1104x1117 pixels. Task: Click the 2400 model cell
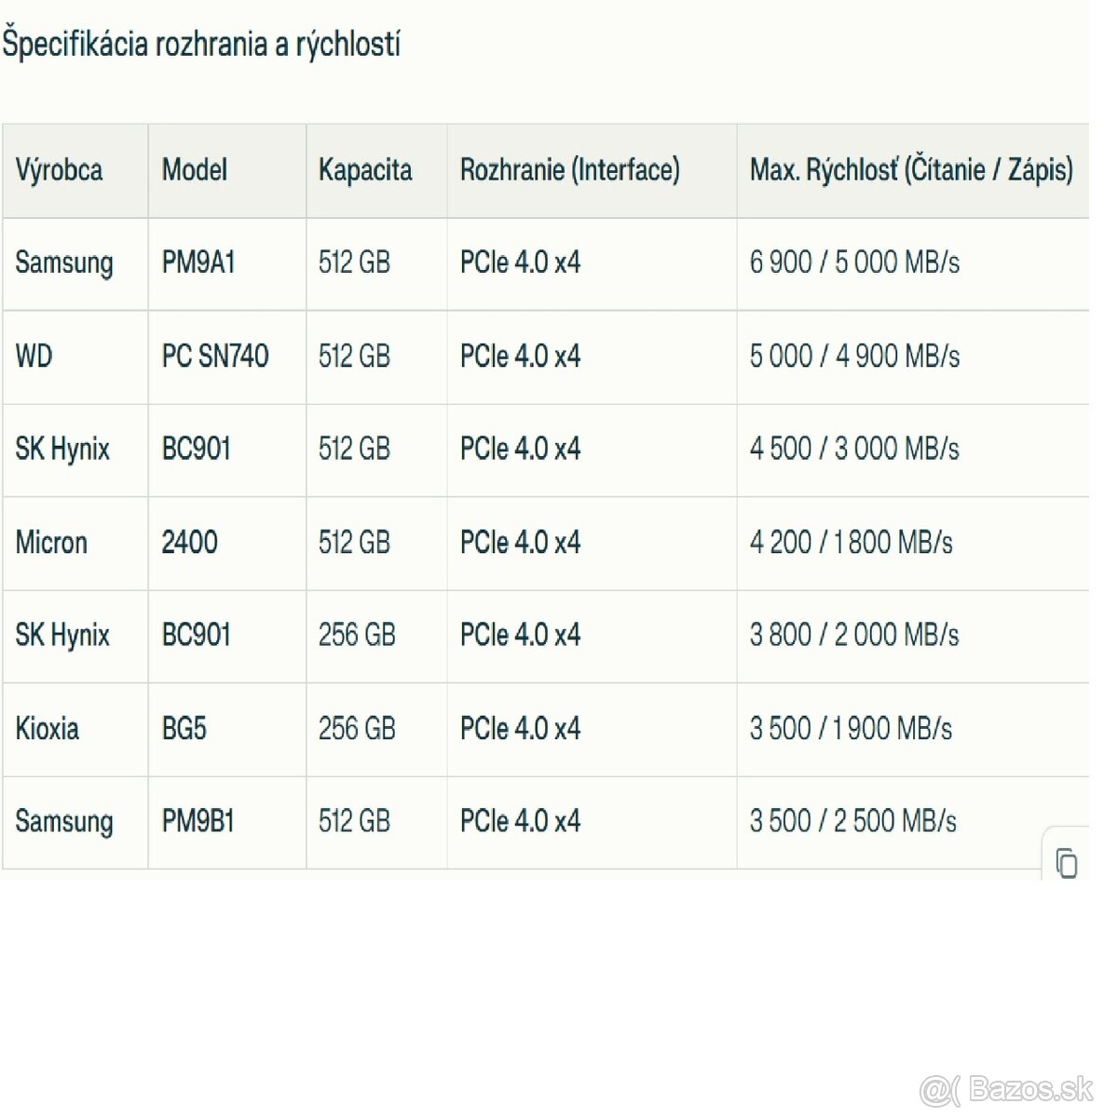190,543
